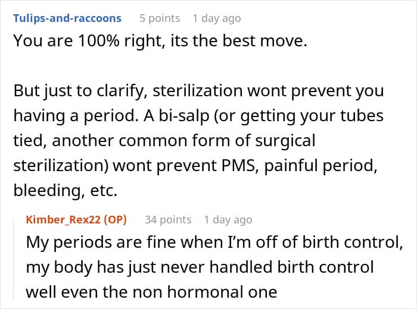417x309 pixels.
Task: Click the (OP) tag beside Kimber_Rex22
Action: [x=116, y=219]
